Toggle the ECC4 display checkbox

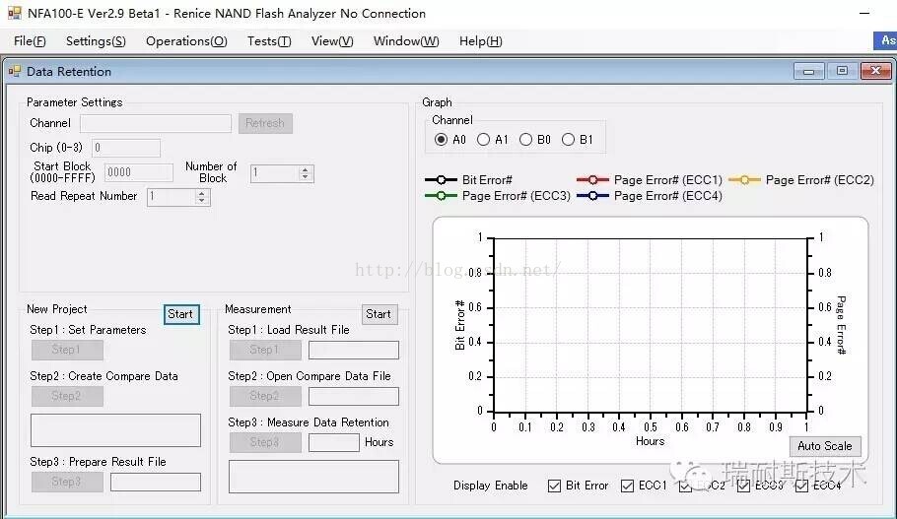(x=801, y=486)
